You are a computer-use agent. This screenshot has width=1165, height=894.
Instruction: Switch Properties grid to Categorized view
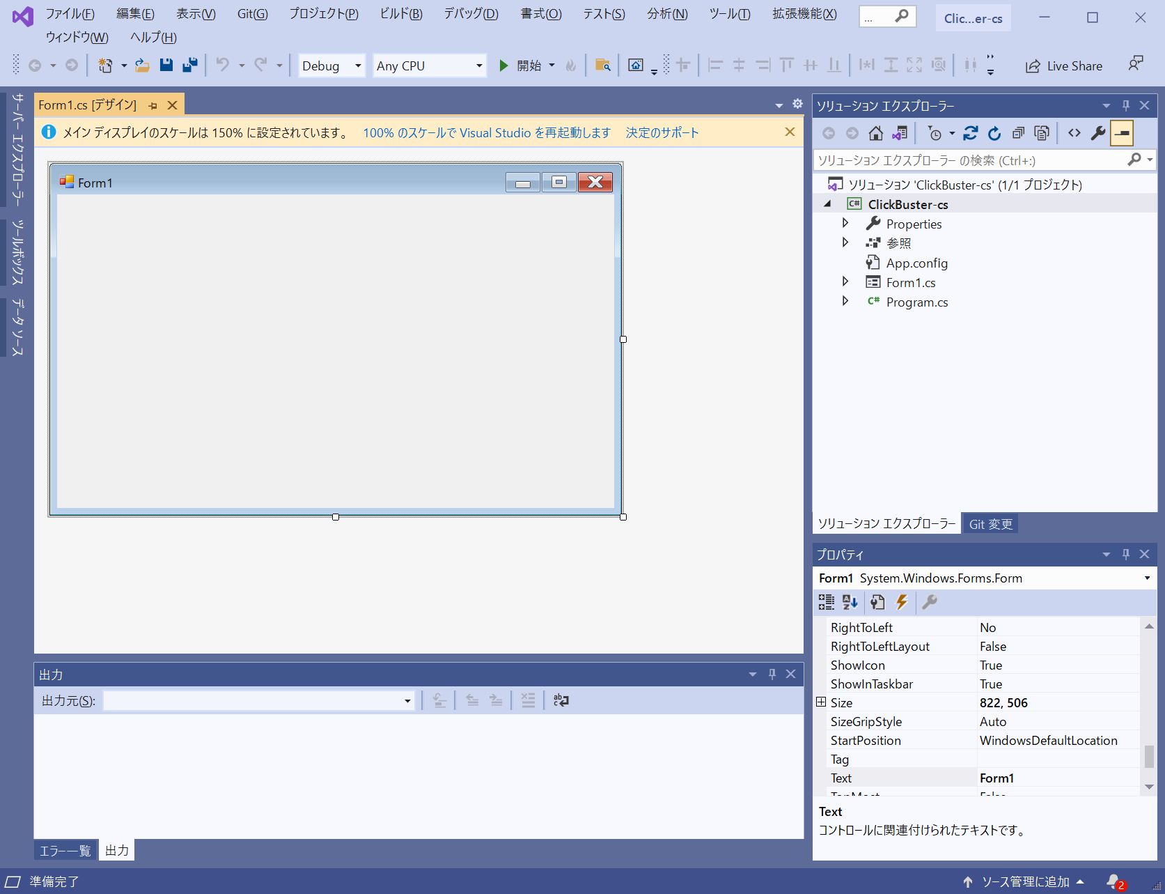[827, 602]
